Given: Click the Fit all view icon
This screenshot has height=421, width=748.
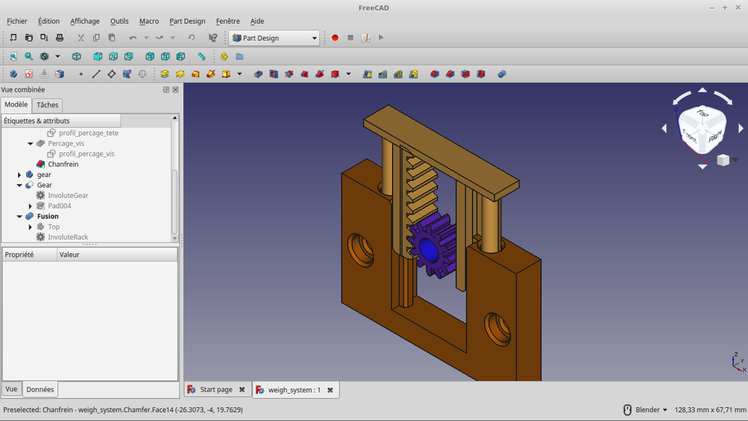Looking at the screenshot, I should 14,56.
